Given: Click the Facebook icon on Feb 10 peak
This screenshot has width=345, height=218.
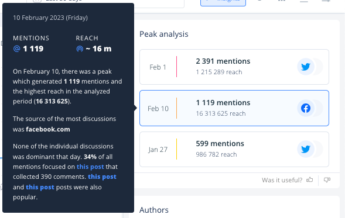Looking at the screenshot, I should [x=306, y=108].
